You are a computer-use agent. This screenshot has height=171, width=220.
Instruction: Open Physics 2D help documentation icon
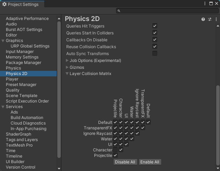[203, 19]
